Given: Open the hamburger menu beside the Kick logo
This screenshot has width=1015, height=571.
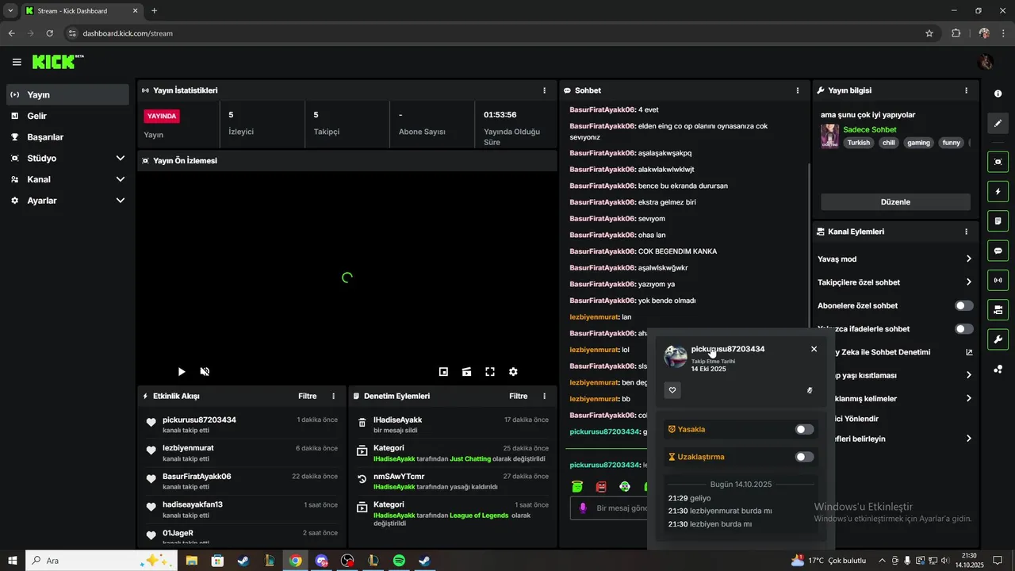Looking at the screenshot, I should [x=17, y=62].
